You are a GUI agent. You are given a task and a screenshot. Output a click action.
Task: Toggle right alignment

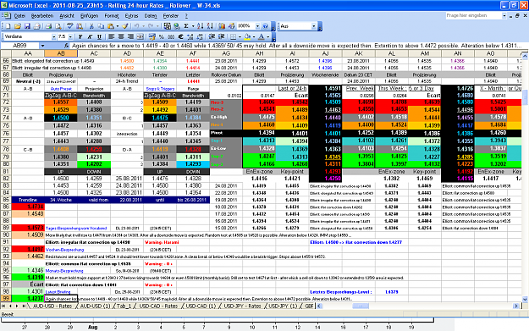[x=130, y=36]
